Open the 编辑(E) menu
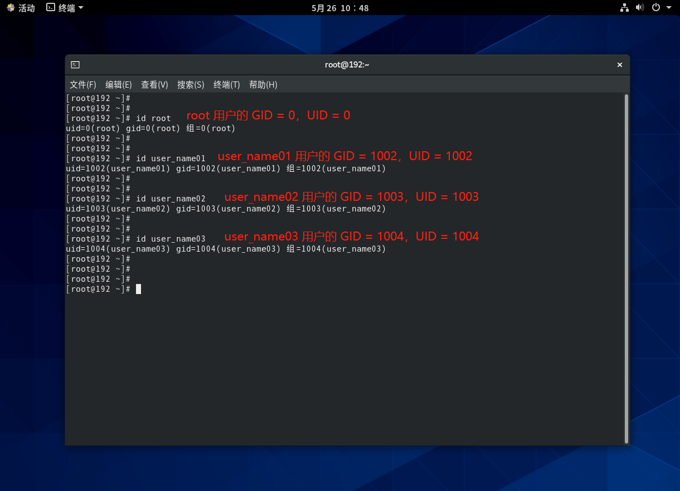 (118, 85)
